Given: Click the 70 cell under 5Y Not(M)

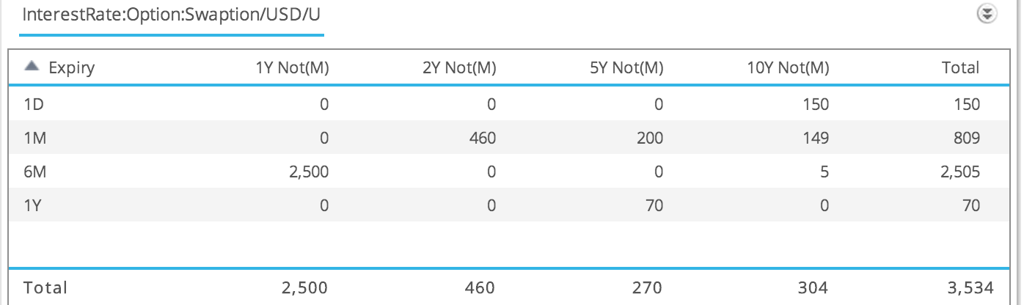Looking at the screenshot, I should (654, 206).
